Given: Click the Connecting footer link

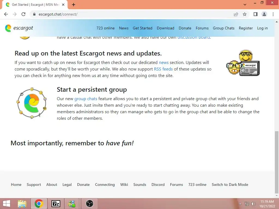Looking at the screenshot, I should [105, 185].
